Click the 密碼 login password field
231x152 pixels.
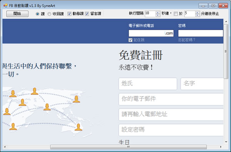pyautogui.click(x=201, y=33)
